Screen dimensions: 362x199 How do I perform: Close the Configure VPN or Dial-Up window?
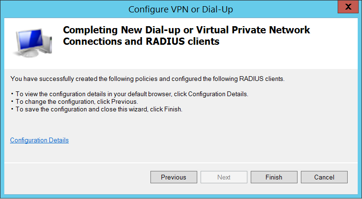[349, 9]
